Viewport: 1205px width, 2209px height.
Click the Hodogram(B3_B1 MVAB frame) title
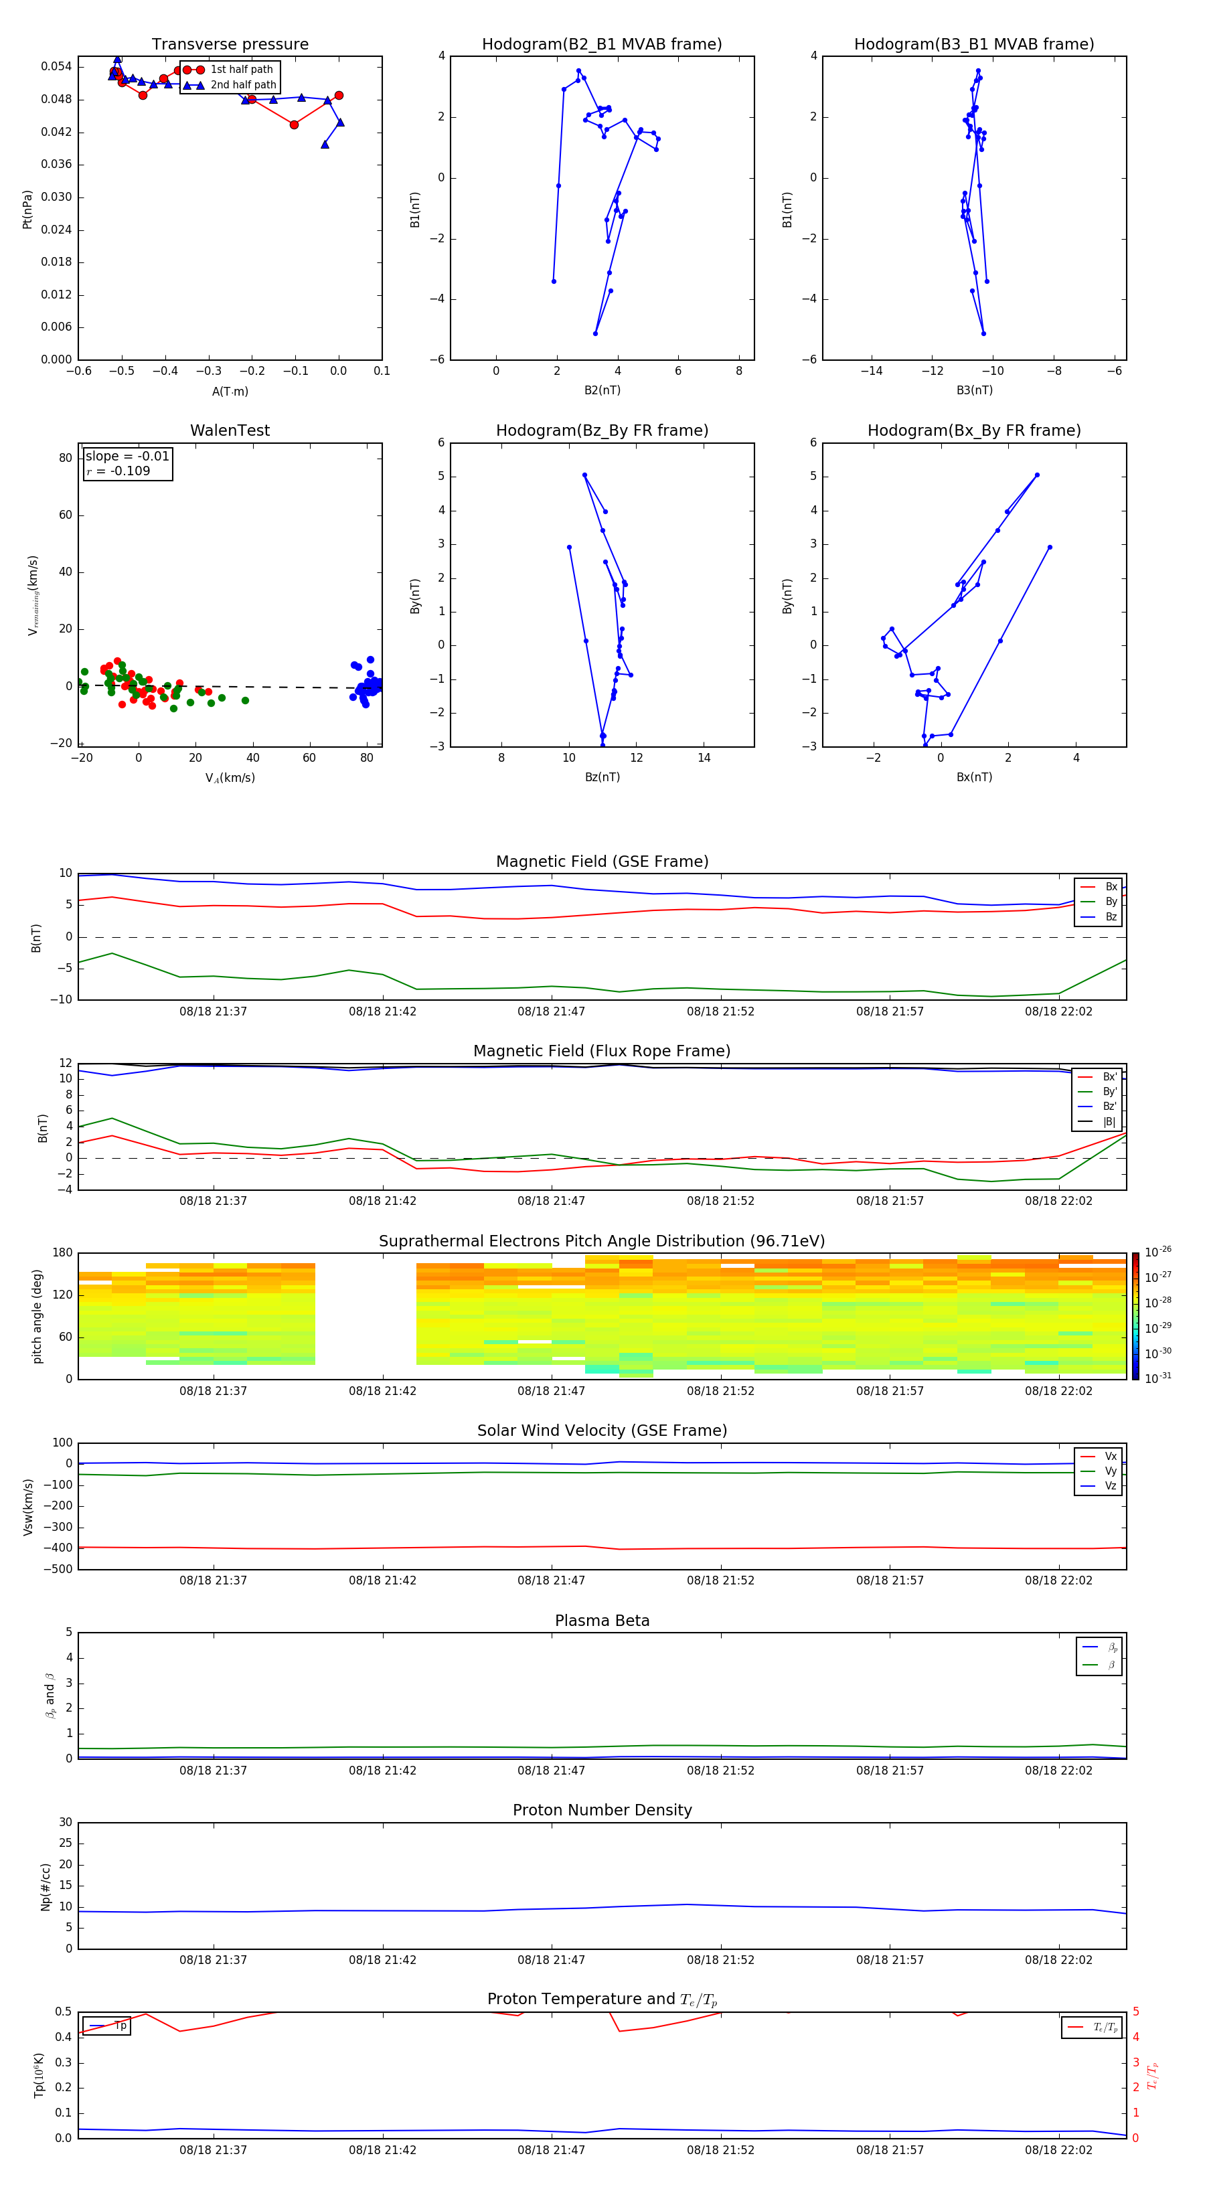(974, 45)
